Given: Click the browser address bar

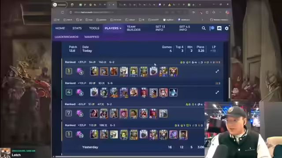Looking at the screenshot, I should pyautogui.click(x=119, y=12).
